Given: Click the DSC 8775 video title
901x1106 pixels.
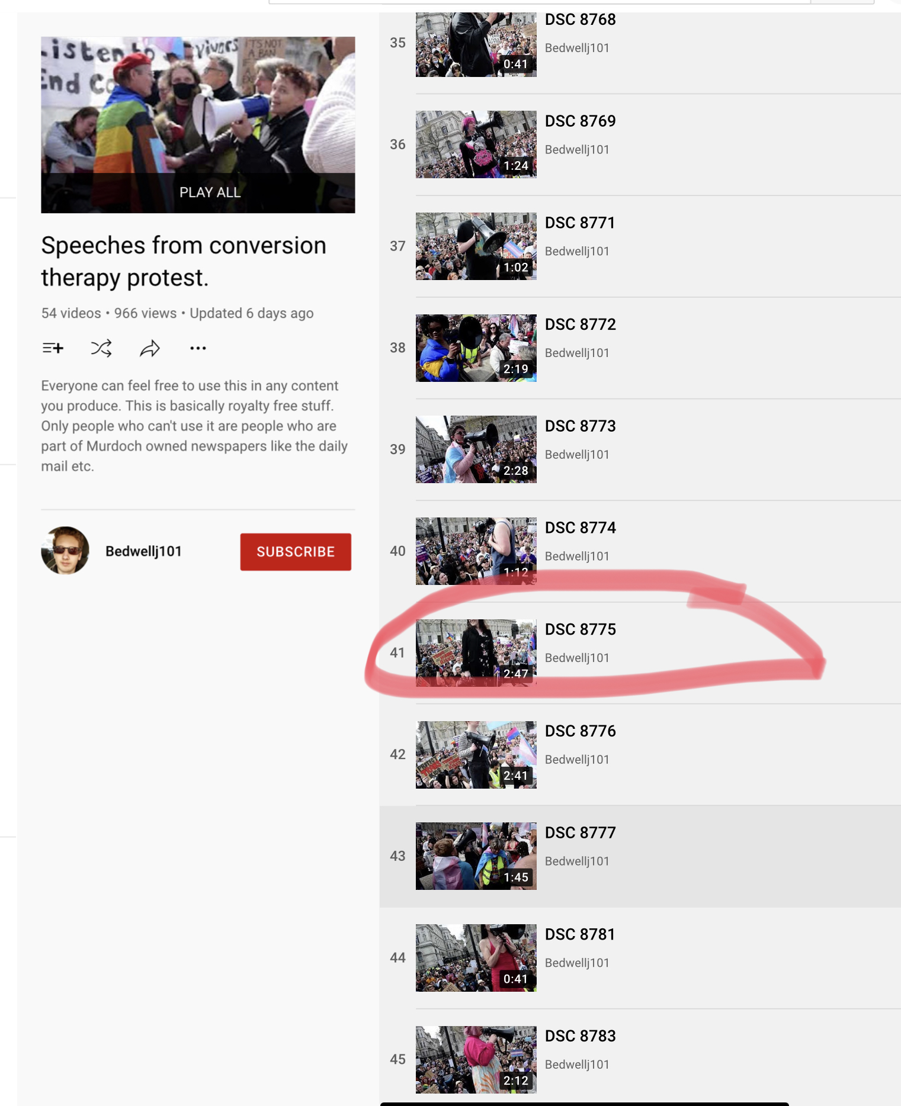Looking at the screenshot, I should click(x=581, y=629).
